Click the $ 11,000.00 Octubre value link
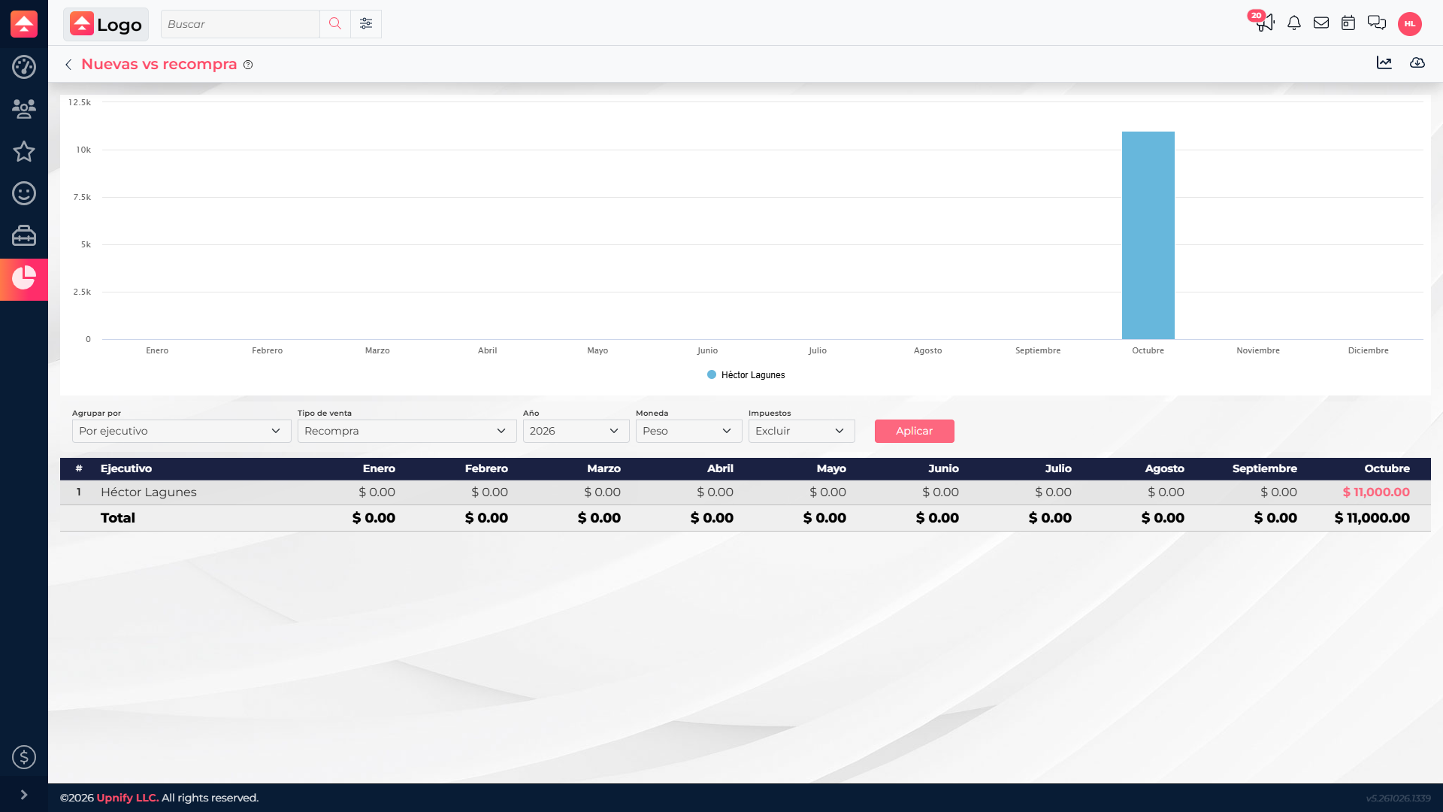 coord(1376,492)
